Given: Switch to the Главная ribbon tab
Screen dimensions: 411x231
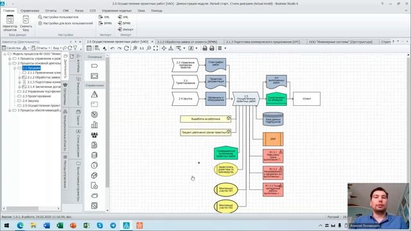Looking at the screenshot, I should (x=8, y=11).
